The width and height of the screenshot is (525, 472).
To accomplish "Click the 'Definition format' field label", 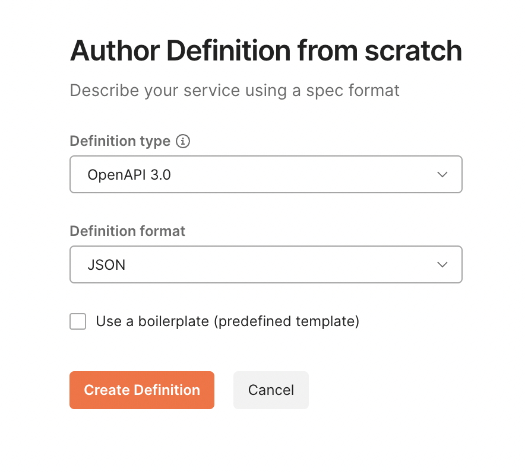I will (127, 231).
